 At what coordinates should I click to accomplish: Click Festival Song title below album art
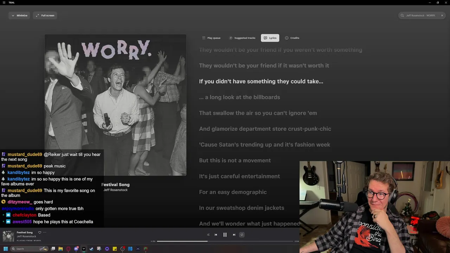click(x=115, y=184)
